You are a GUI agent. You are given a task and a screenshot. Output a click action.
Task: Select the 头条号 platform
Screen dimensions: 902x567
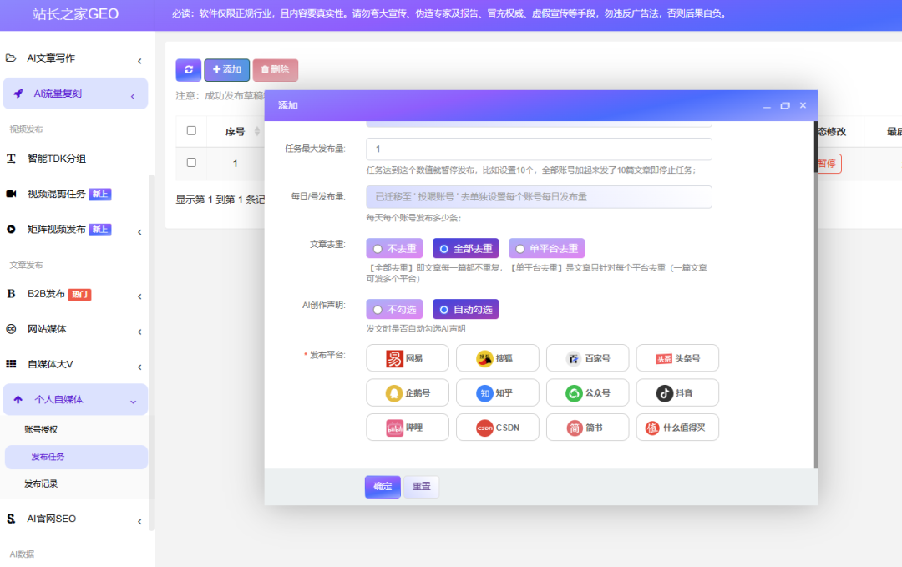(677, 358)
